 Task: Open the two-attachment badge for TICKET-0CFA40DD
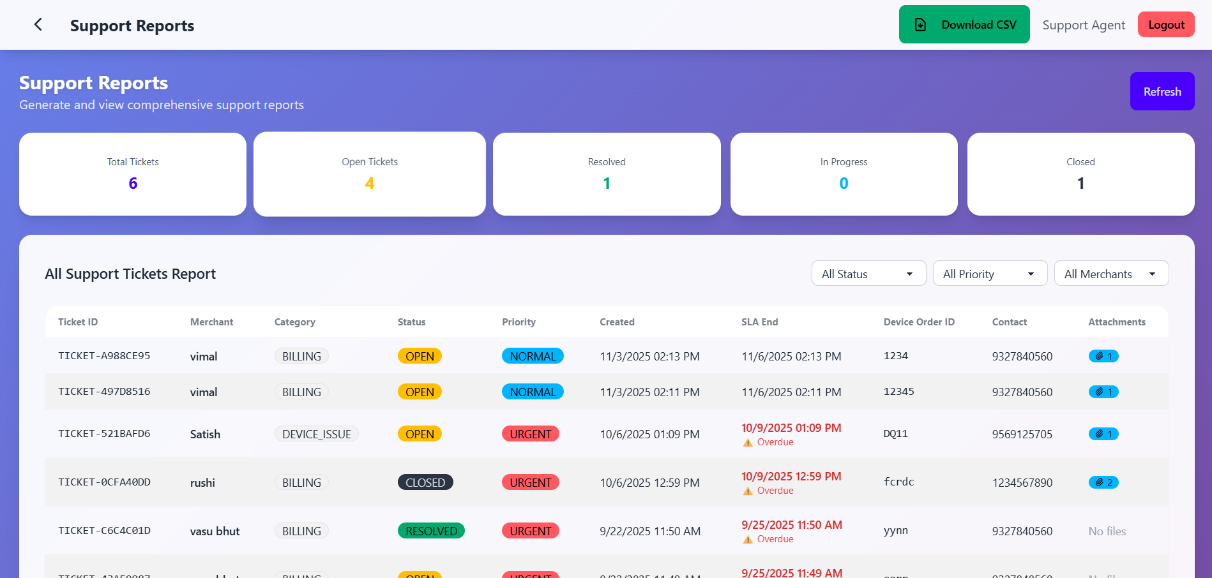tap(1103, 482)
